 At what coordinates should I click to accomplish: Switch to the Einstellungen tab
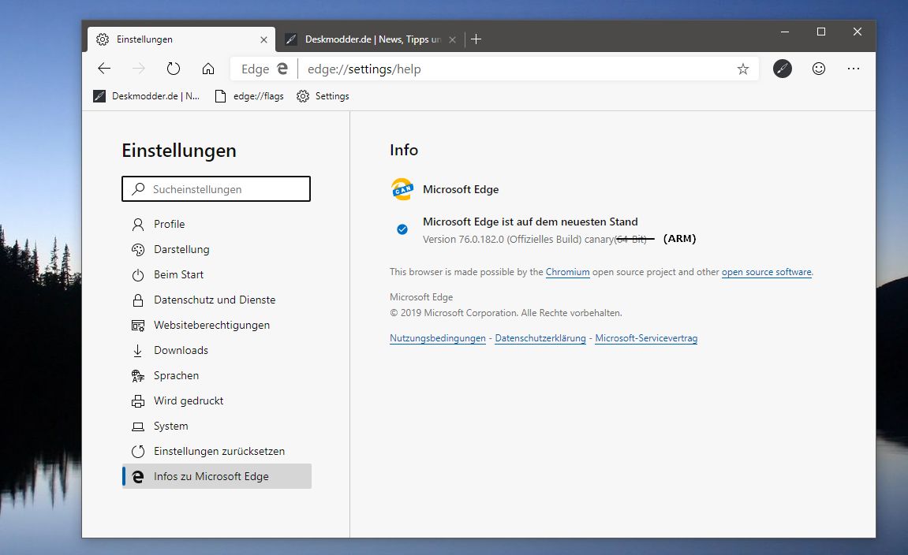(x=181, y=39)
